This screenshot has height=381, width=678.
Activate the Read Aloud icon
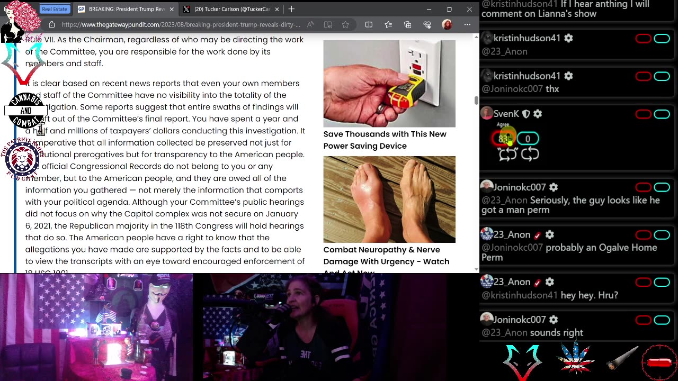[310, 24]
